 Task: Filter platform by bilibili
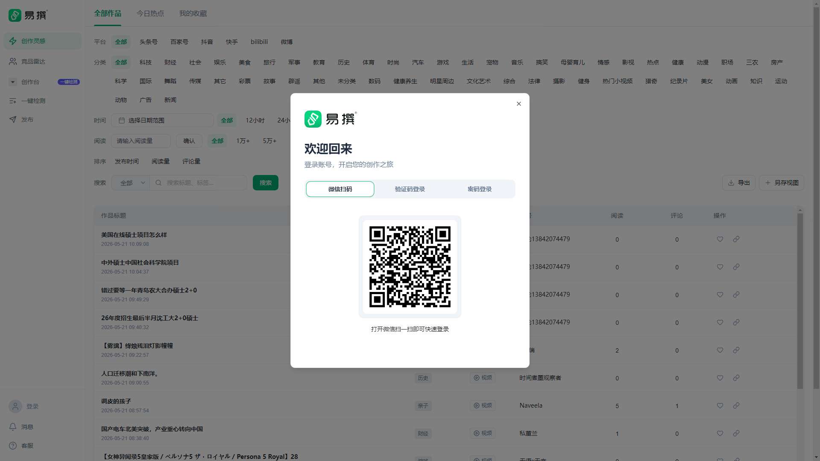coord(259,42)
